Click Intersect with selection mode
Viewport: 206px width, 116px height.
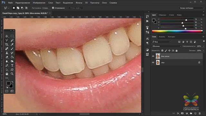[26, 8]
